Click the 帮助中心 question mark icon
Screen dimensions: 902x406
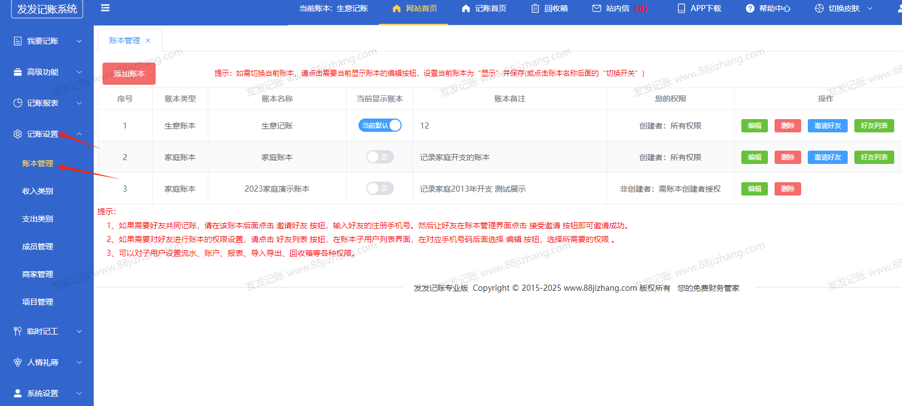[750, 8]
